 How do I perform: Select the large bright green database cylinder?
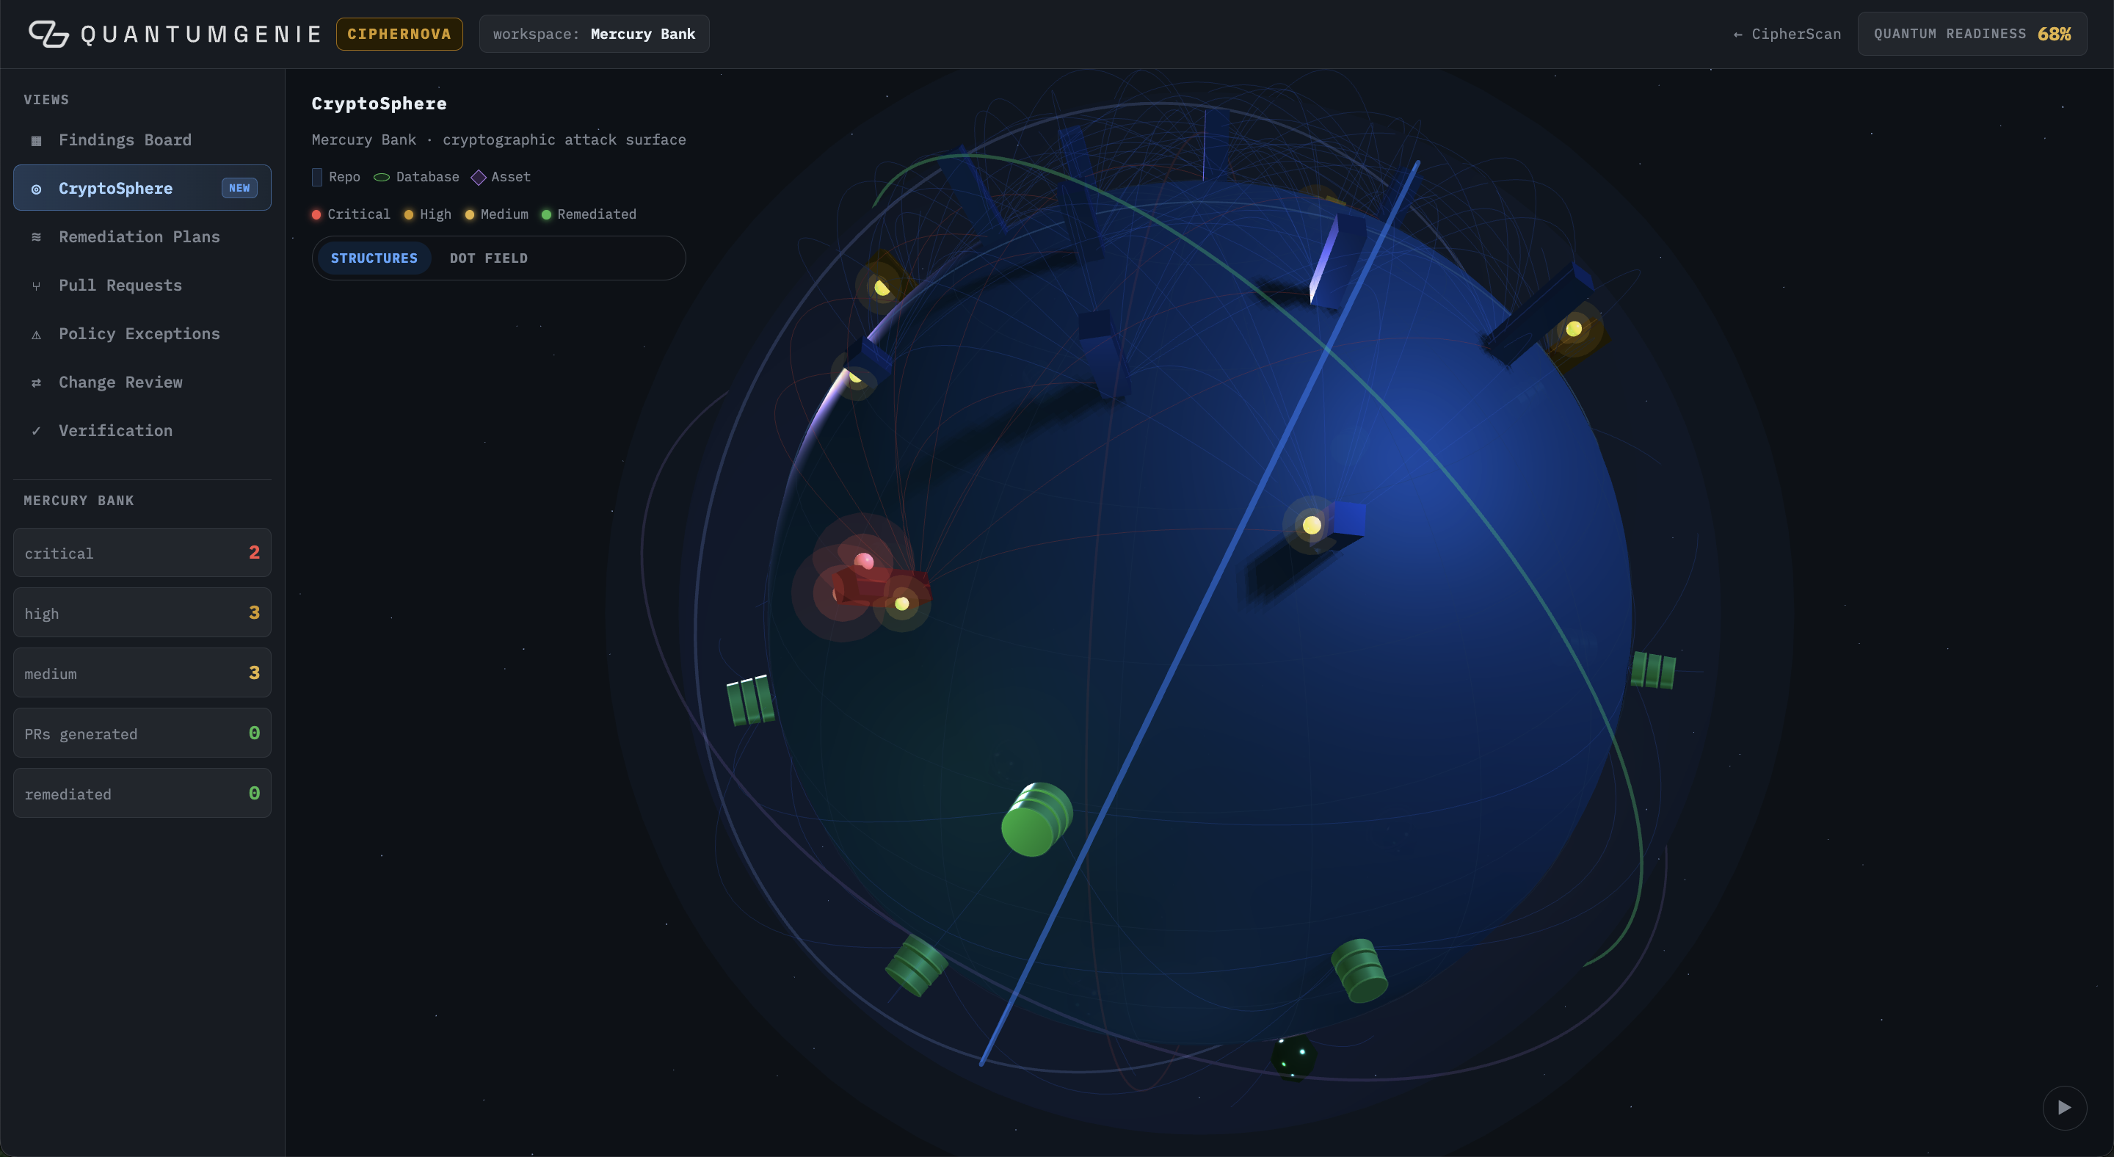point(1036,820)
